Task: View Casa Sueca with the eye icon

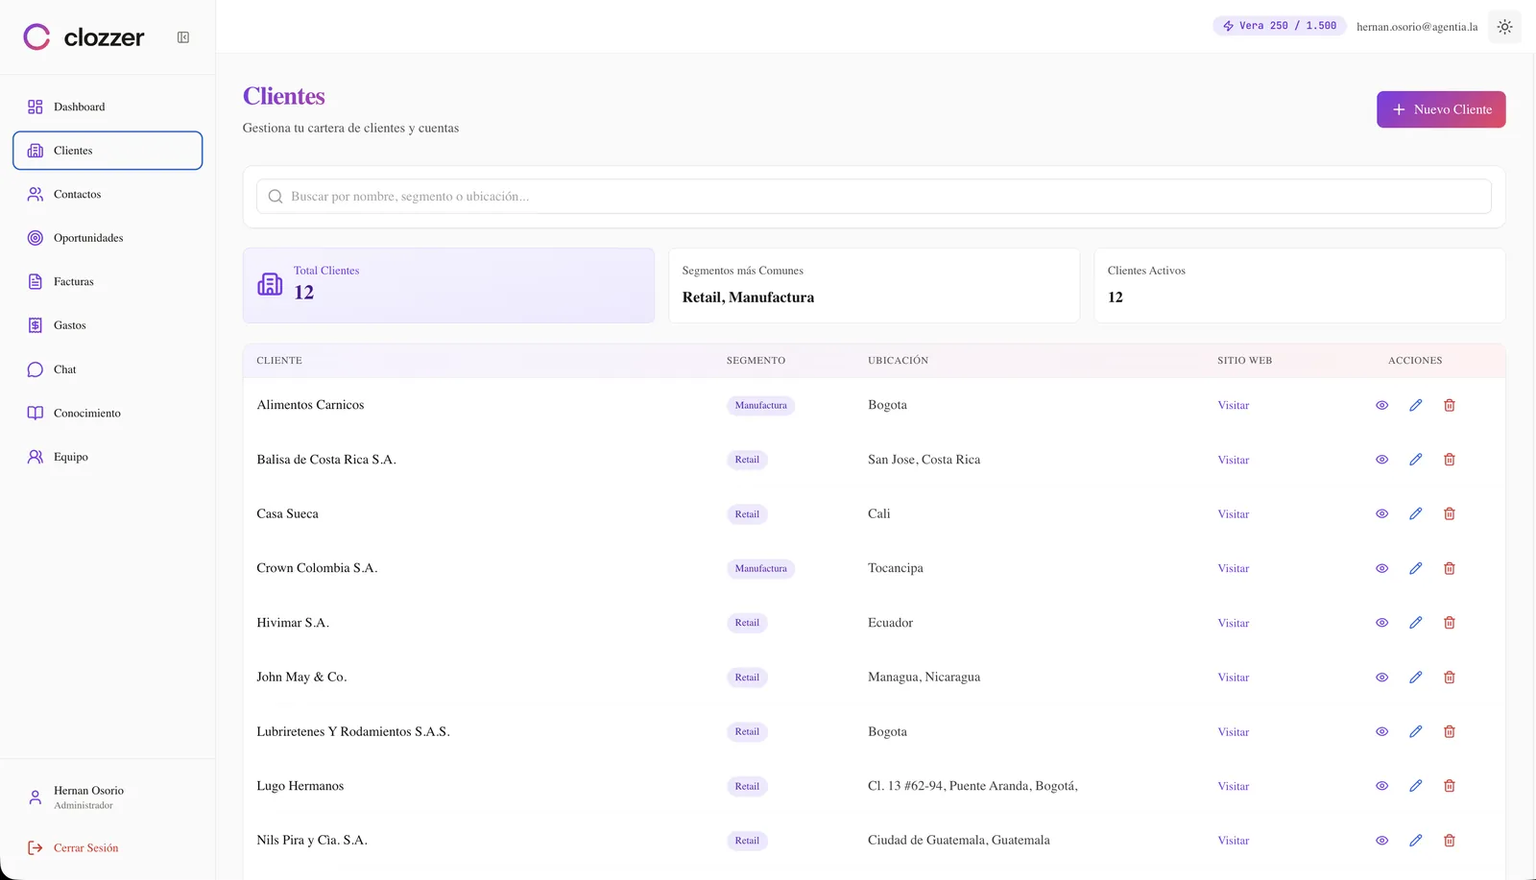Action: pyautogui.click(x=1381, y=513)
